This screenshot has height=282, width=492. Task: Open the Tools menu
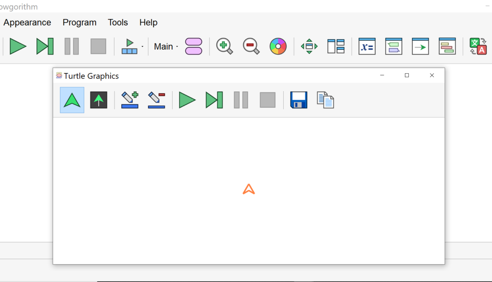point(117,22)
